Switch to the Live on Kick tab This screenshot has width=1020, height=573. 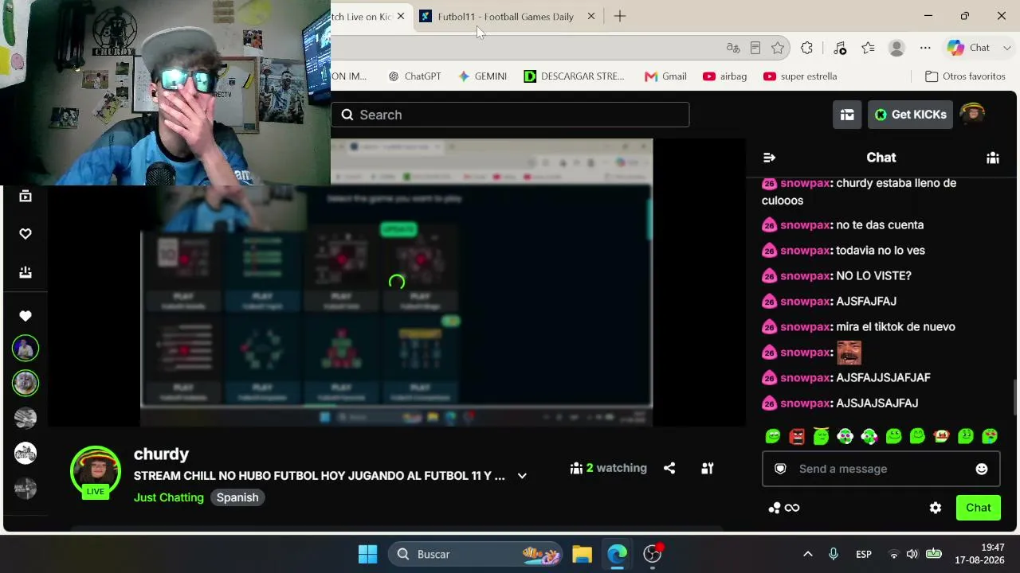[x=363, y=16]
